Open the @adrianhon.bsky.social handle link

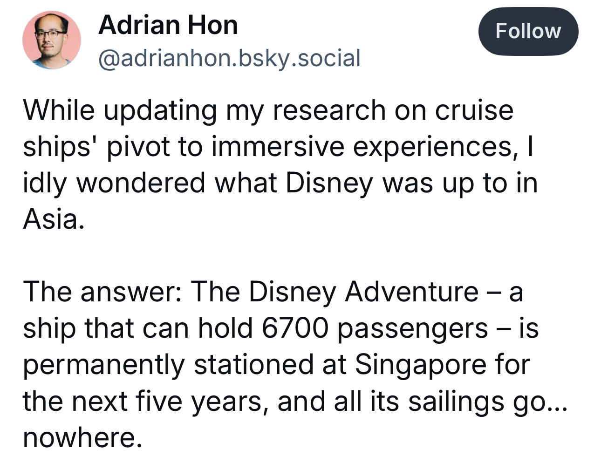229,58
